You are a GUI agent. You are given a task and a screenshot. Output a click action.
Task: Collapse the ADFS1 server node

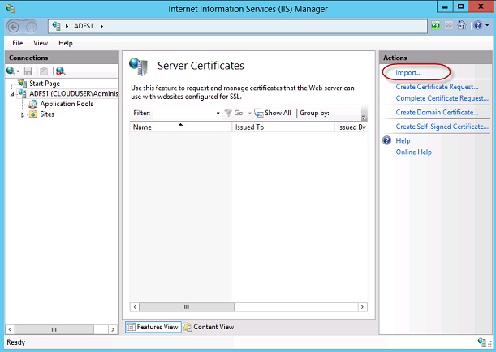(x=12, y=94)
